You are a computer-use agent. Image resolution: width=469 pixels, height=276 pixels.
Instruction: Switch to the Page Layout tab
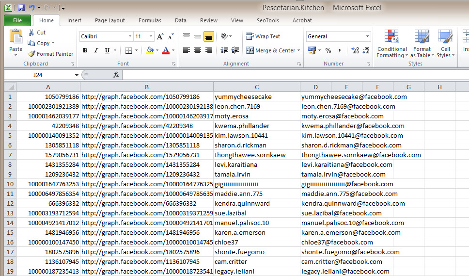pos(110,20)
